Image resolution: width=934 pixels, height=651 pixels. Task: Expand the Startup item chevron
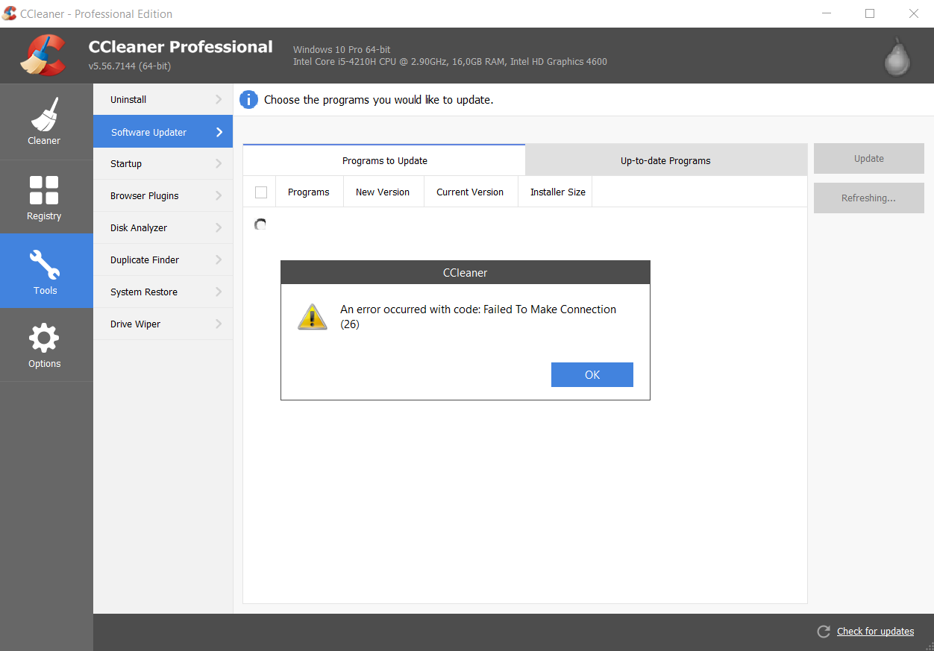(219, 164)
